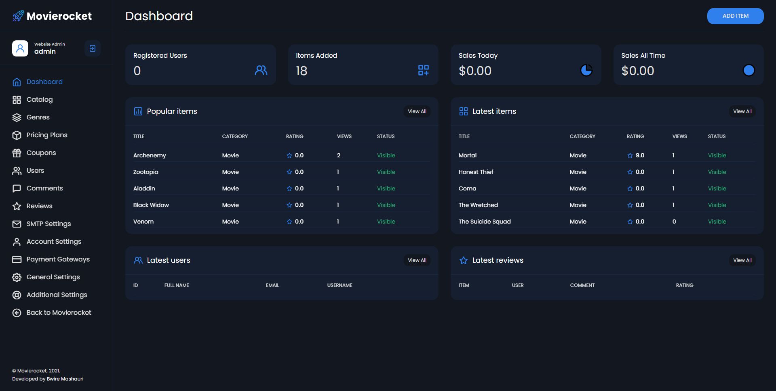Navigate to Payment Gateways

58,259
